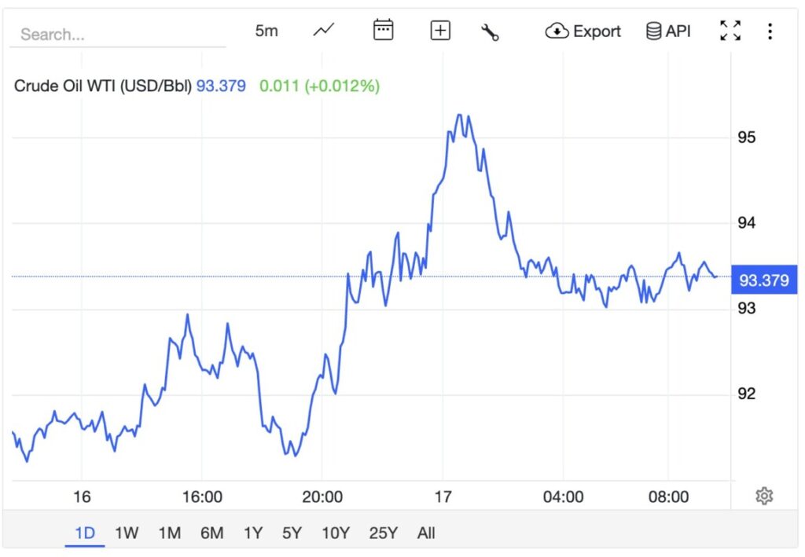Screen dimensions: 805x557
Task: Show the 25Y time range
Action: click(384, 533)
